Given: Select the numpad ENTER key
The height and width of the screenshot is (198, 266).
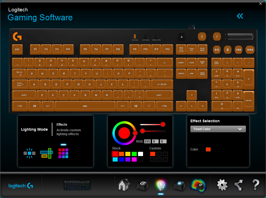Looking at the screenshot, I should pos(249,101).
